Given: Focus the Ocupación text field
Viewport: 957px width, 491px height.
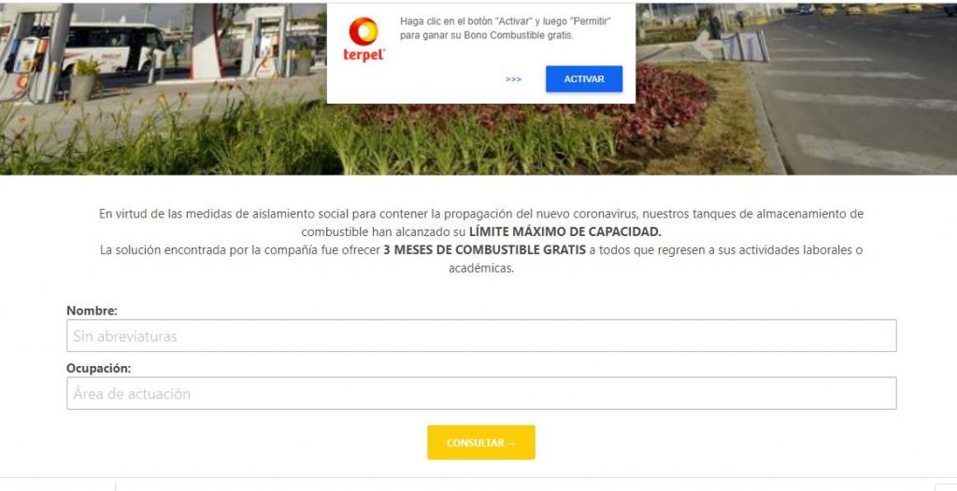Looking at the screenshot, I should tap(481, 393).
